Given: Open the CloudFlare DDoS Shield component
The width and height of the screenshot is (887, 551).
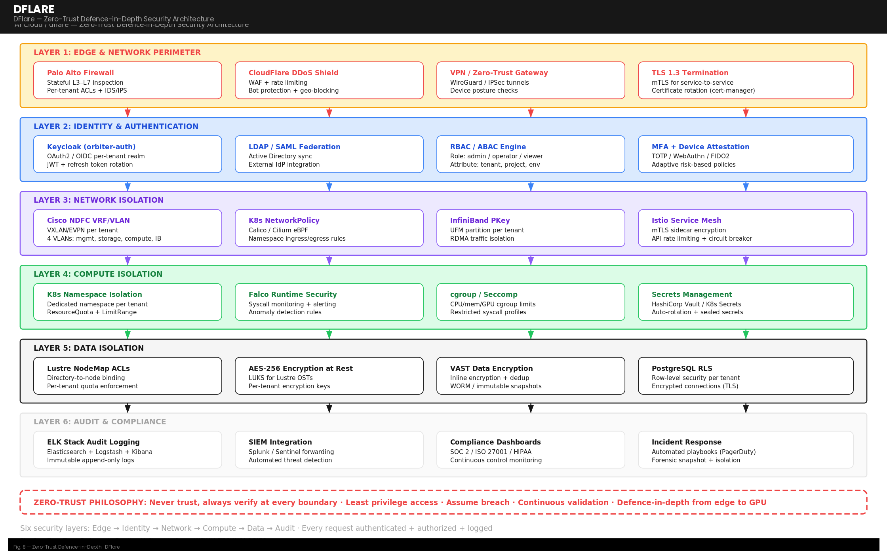Looking at the screenshot, I should coord(329,80).
